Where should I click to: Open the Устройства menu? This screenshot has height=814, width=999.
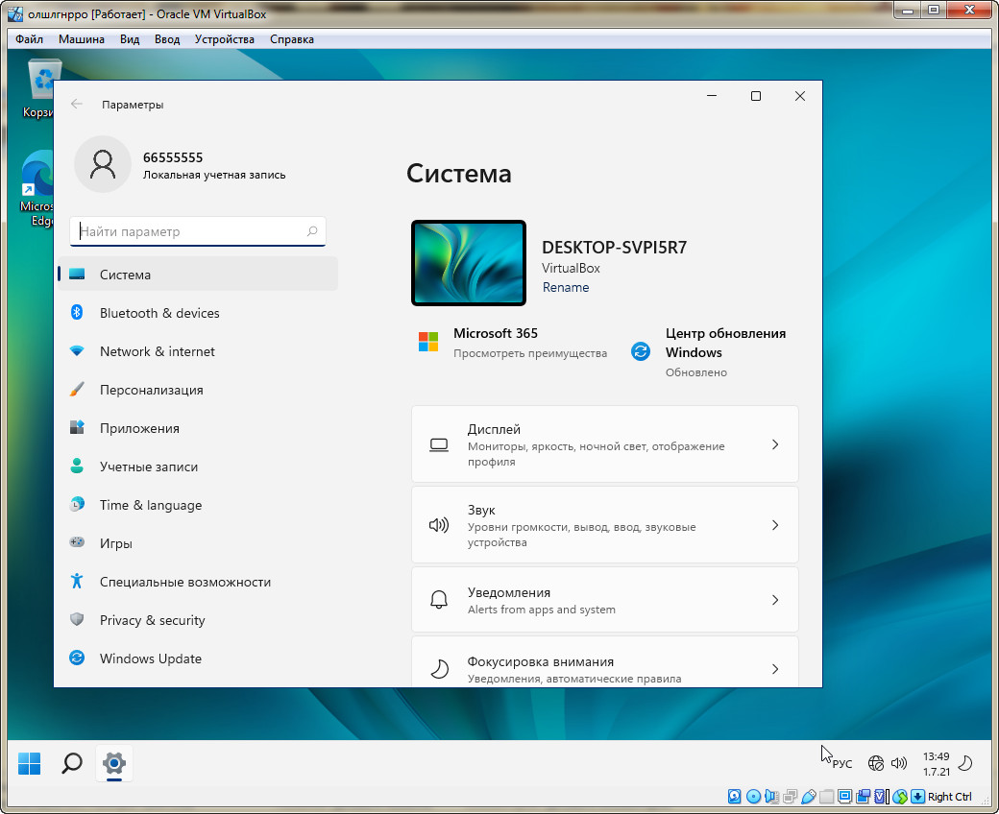224,39
